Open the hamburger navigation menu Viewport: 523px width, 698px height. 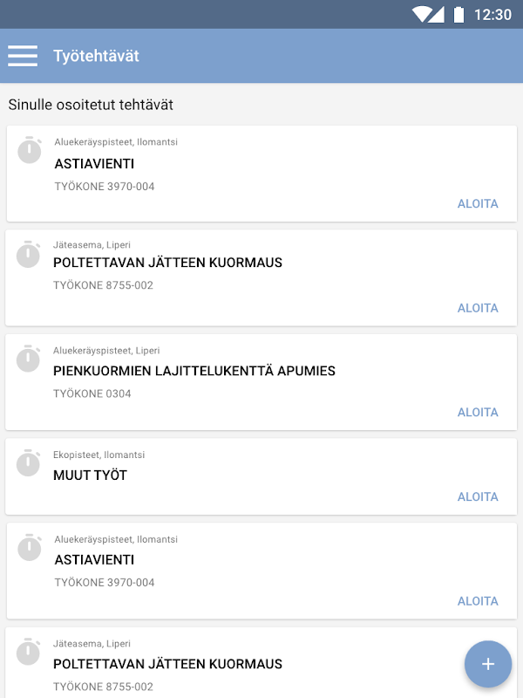click(x=23, y=56)
